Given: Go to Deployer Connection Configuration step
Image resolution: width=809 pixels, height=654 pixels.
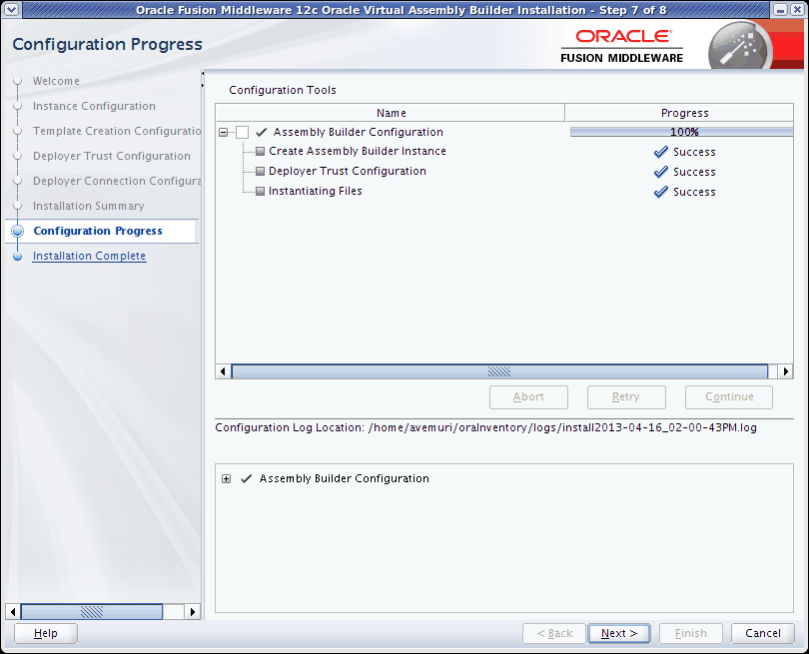Looking at the screenshot, I should click(x=117, y=181).
